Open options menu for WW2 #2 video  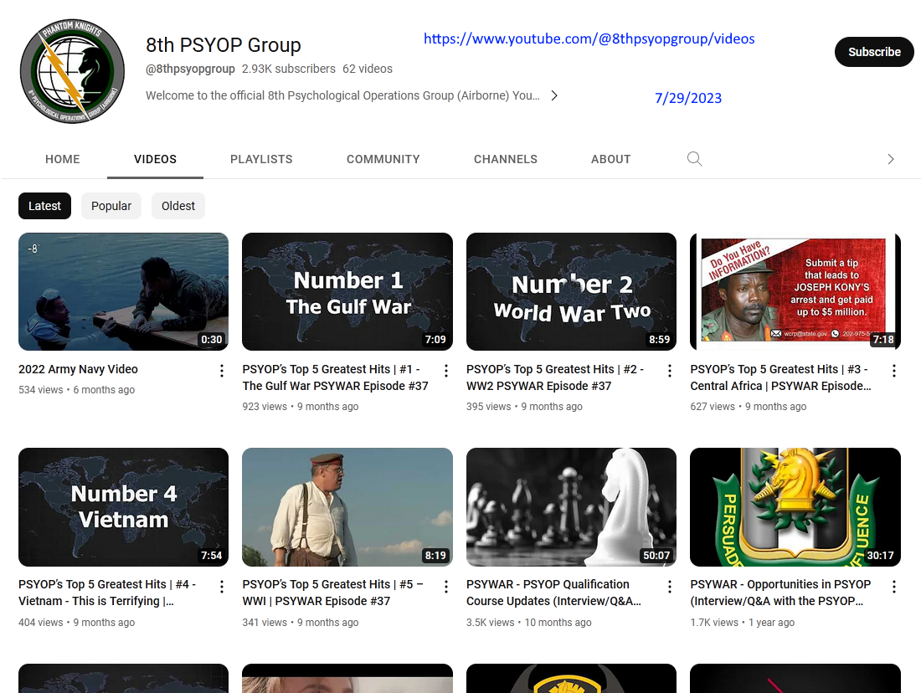tap(670, 371)
